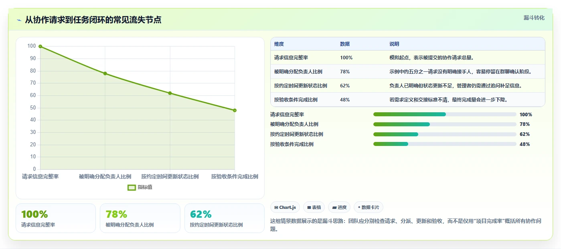Click the chart data point at 78

point(105,73)
